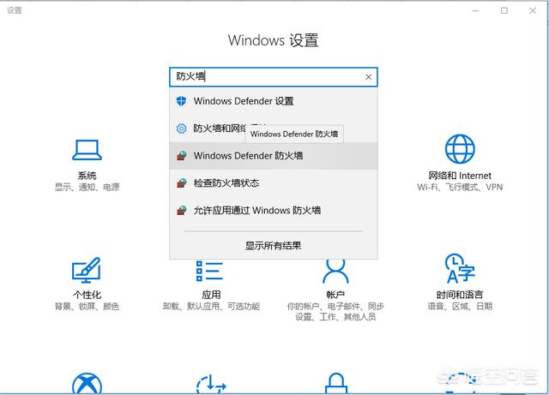Select 防火墙和网络 search result
The image size is (549, 395).
pos(274,129)
